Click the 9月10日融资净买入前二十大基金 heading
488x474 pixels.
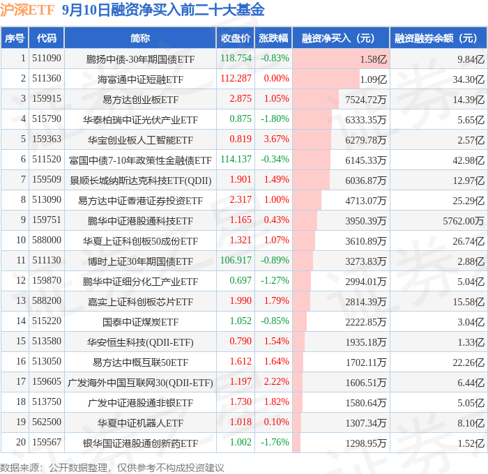[x=163, y=10]
